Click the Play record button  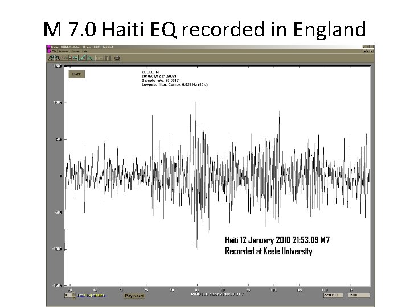134,296
